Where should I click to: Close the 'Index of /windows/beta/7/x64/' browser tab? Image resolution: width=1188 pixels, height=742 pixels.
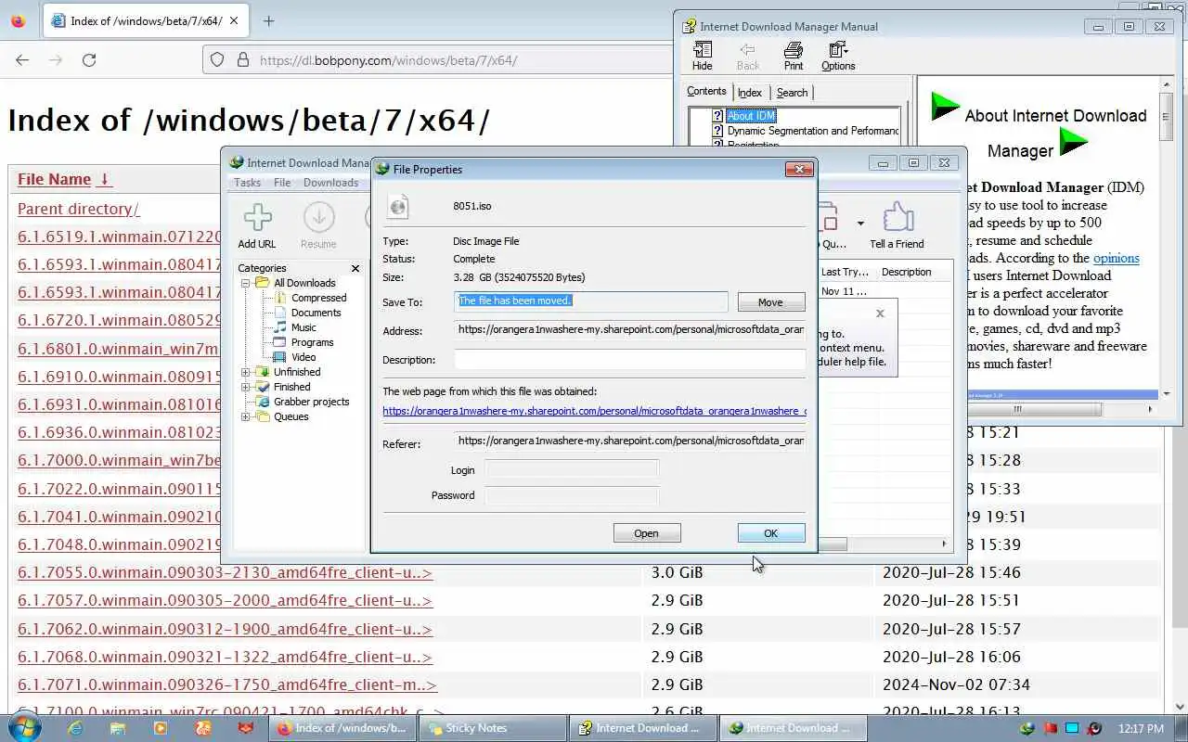coord(234,20)
